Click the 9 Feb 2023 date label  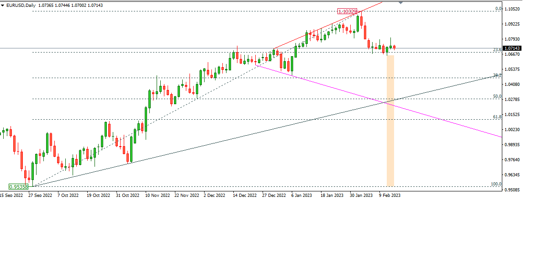[390, 195]
